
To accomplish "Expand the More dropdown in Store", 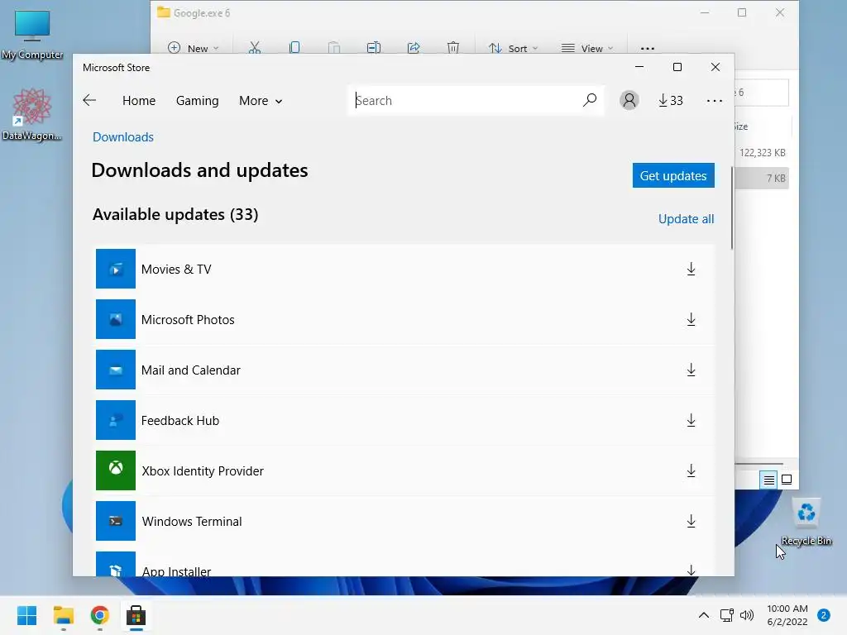I will tap(261, 101).
